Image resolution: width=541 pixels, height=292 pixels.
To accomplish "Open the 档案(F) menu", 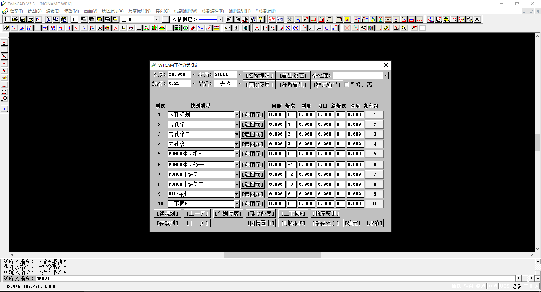I will [17, 11].
